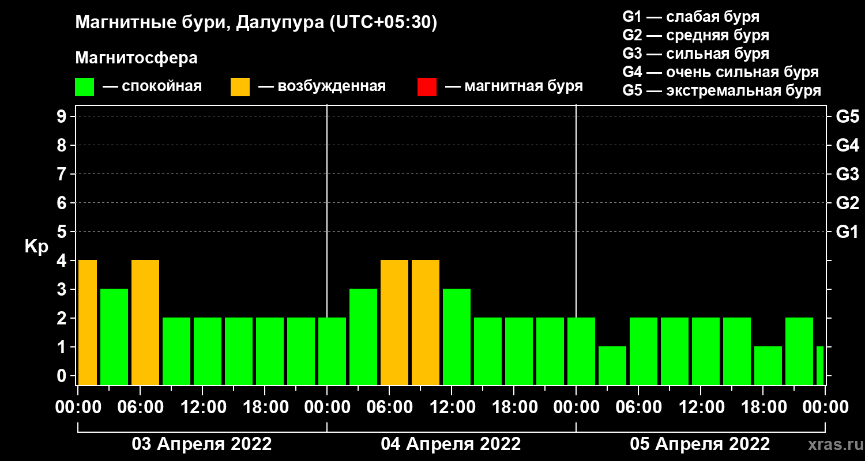
Task: Select the chart title 'Магнитные бури, Далупура (UTC+05:30)'
Action: (x=256, y=23)
